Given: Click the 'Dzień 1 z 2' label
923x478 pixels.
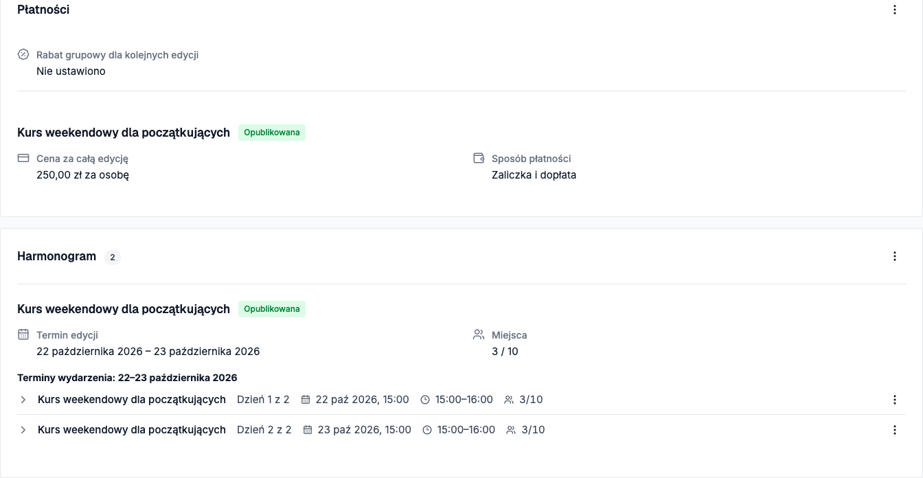Looking at the screenshot, I should click(263, 400).
